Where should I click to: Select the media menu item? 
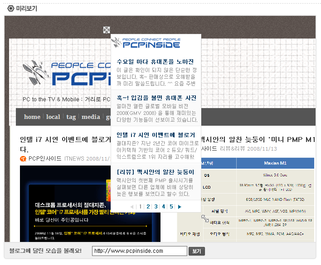click(91, 117)
